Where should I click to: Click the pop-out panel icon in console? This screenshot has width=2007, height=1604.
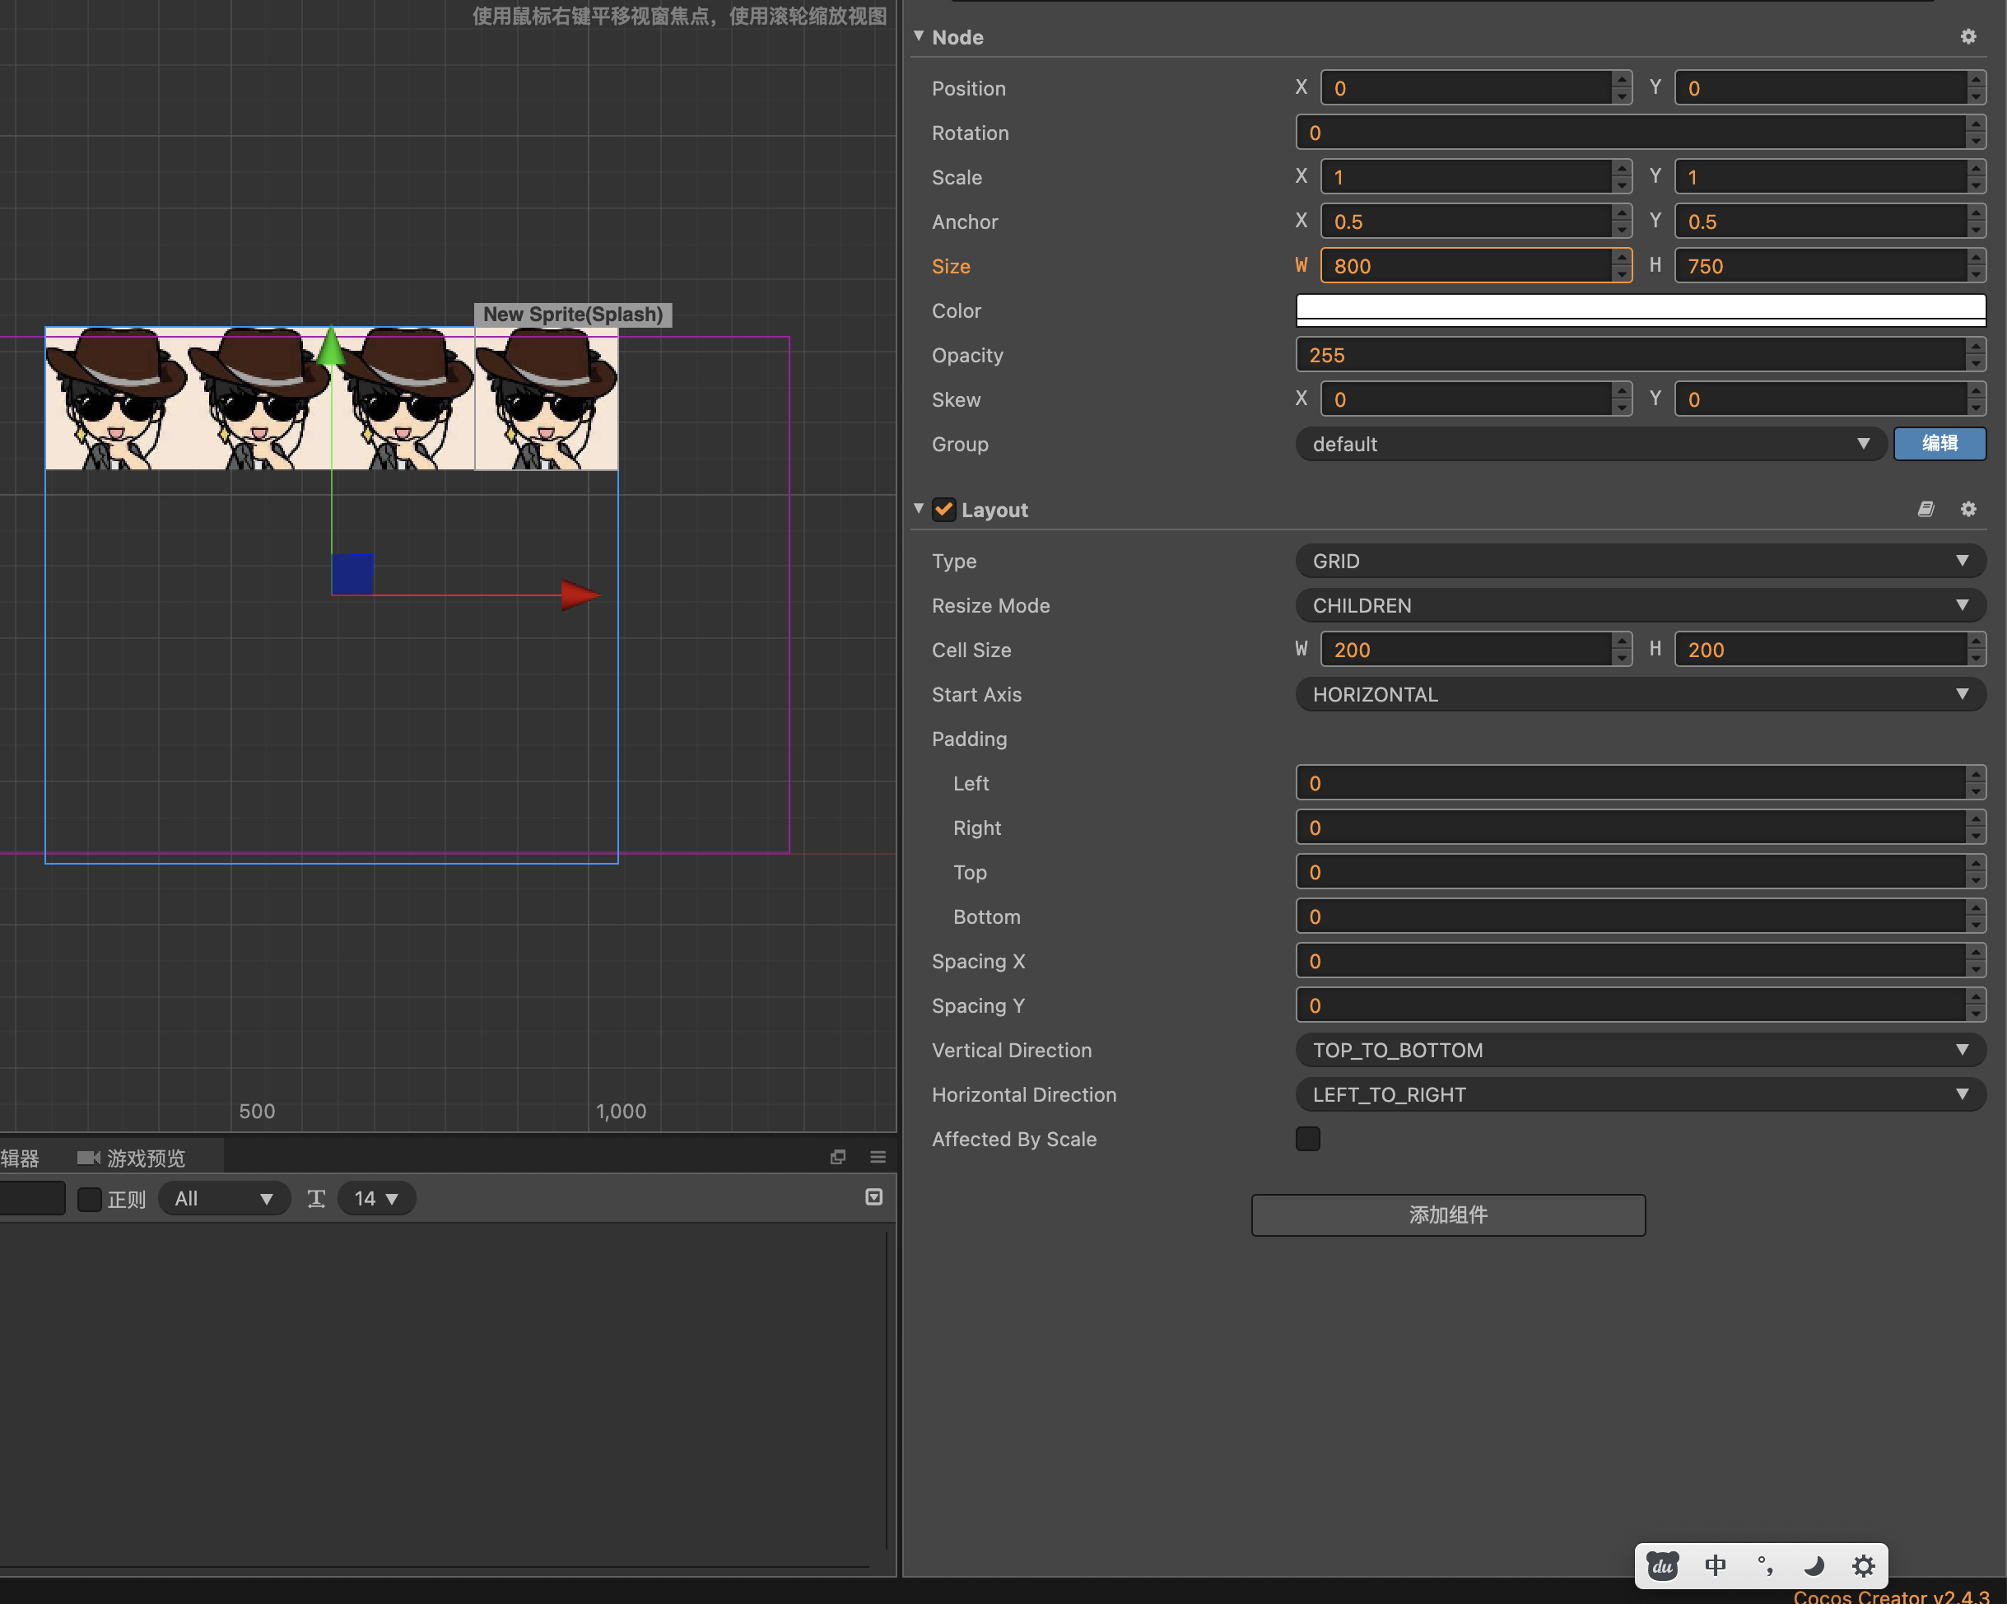coord(838,1157)
